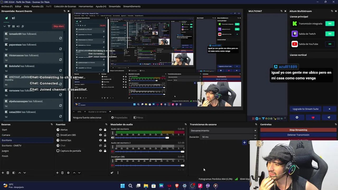Float the Aitum Multistream dock panel
Image resolution: width=338 pixels, height=190 pixels.
click(x=332, y=11)
